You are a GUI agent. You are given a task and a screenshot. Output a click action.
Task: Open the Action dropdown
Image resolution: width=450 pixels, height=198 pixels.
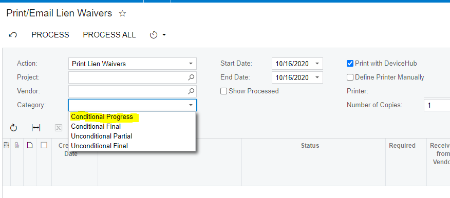(x=191, y=64)
